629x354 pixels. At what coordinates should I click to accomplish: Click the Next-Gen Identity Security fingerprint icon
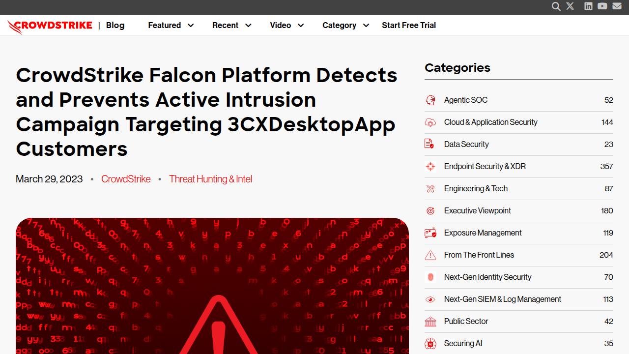pos(430,277)
